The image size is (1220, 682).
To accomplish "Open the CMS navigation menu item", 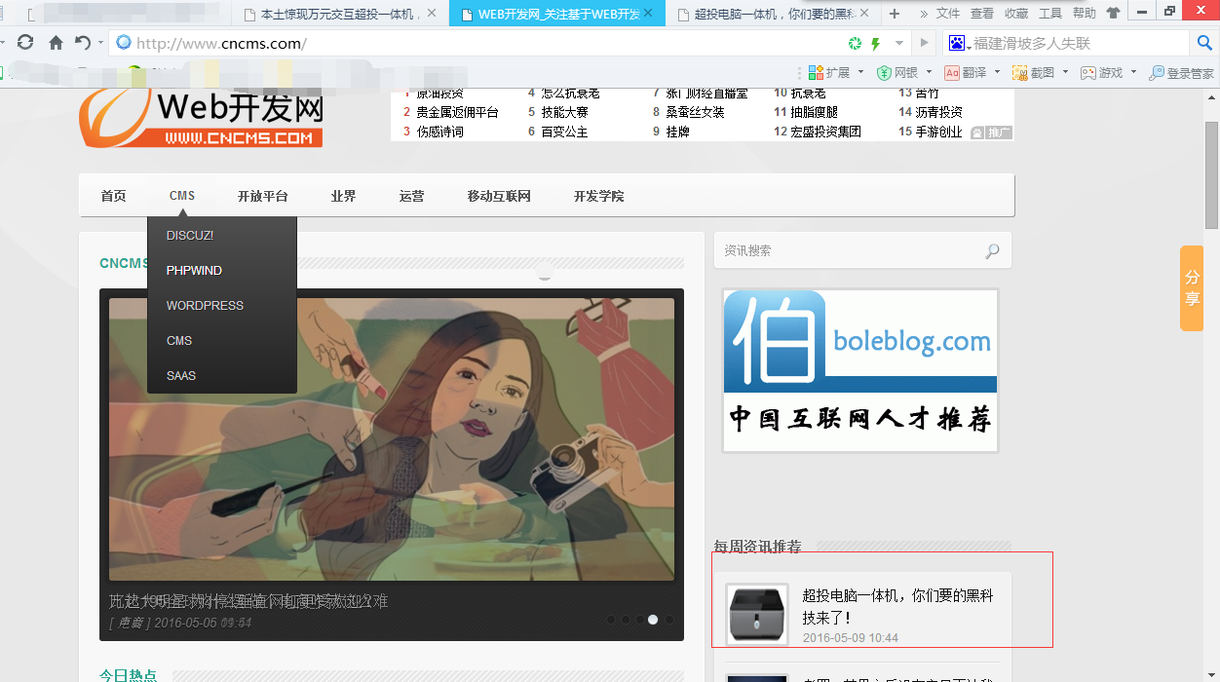I will coord(182,196).
